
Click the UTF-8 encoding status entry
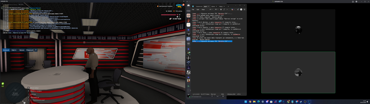click(238, 94)
